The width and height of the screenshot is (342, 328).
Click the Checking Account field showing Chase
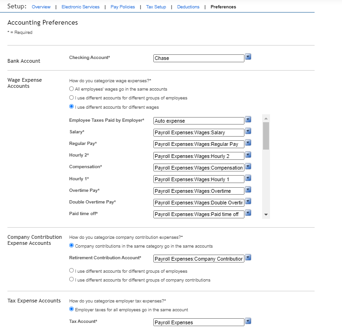pyautogui.click(x=199, y=58)
